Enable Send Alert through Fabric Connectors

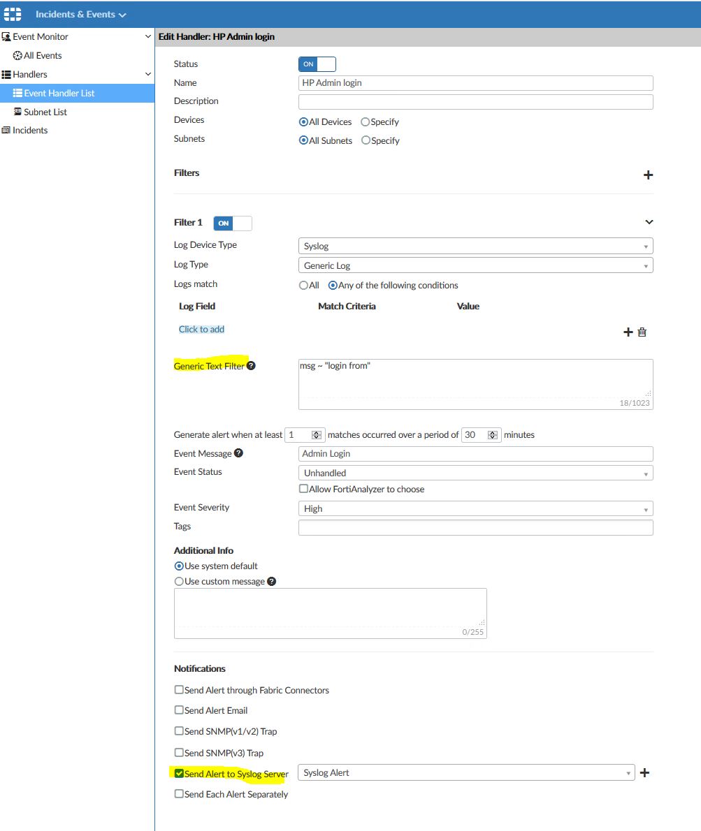click(x=179, y=690)
